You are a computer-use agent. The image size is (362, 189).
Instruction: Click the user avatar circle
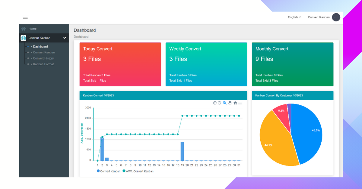[x=336, y=17]
